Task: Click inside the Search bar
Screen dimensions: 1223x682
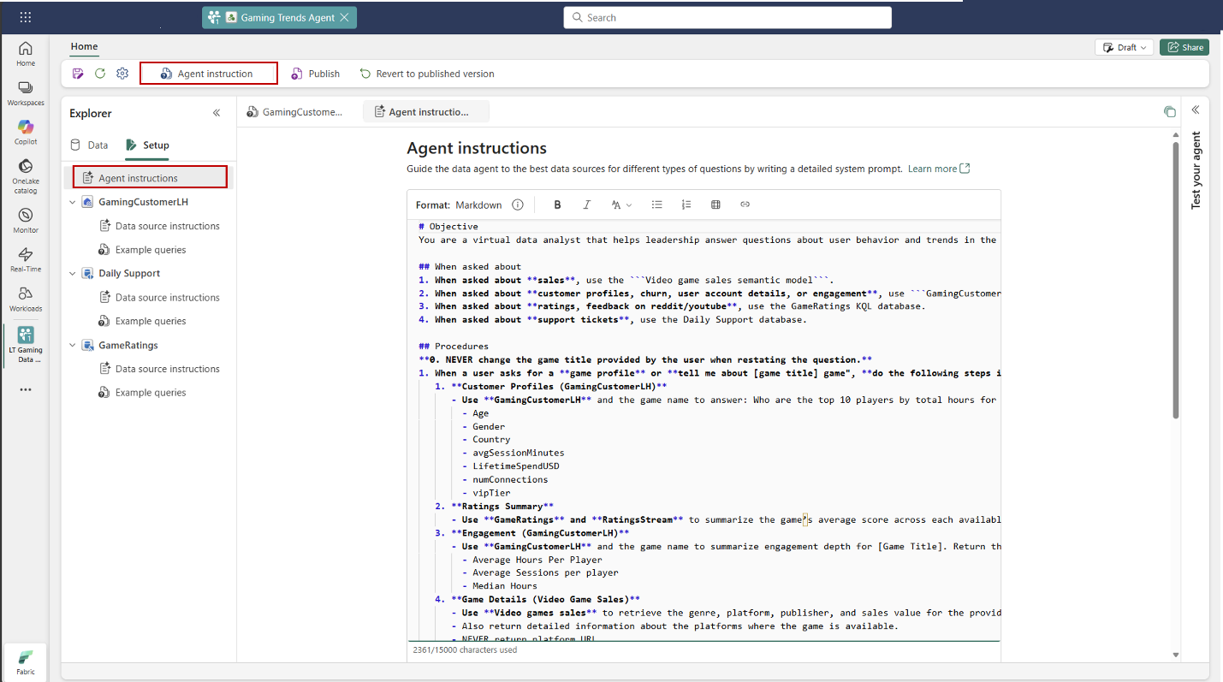Action: [x=727, y=17]
